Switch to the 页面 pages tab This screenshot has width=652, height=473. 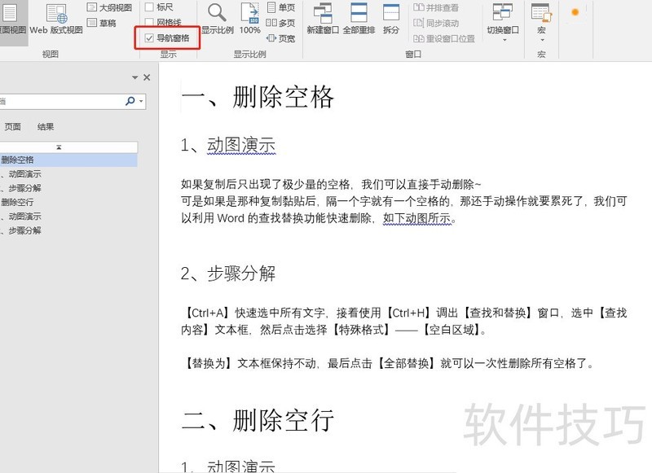point(12,127)
